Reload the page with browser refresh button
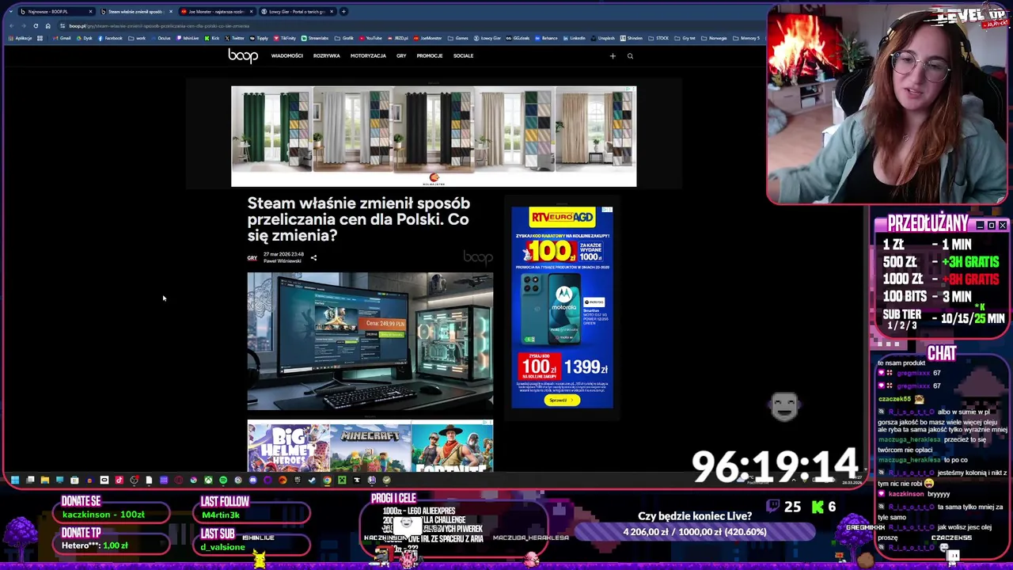The width and height of the screenshot is (1013, 570). pyautogui.click(x=36, y=26)
